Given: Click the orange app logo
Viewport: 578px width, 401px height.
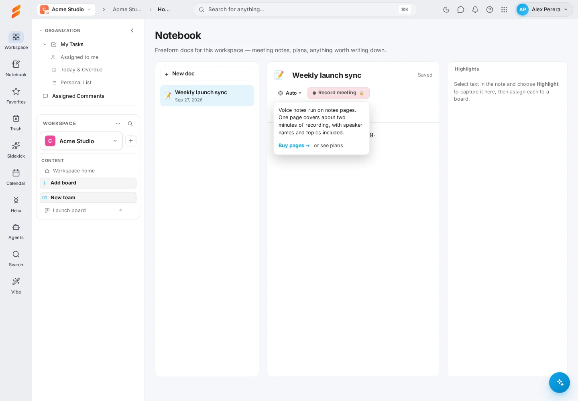Looking at the screenshot, I should click(x=16, y=11).
